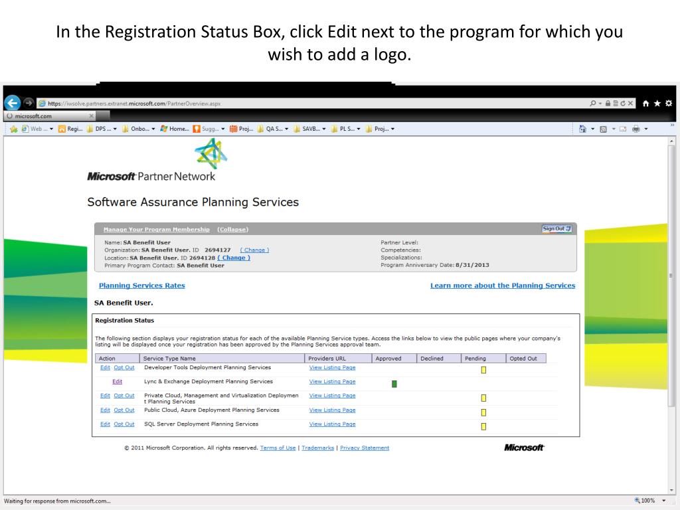680x510 pixels.
Task: Click Edit for SQL Server Deployment Planning Services
Action: [105, 424]
